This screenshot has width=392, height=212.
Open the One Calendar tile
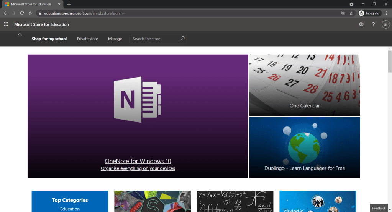click(305, 85)
